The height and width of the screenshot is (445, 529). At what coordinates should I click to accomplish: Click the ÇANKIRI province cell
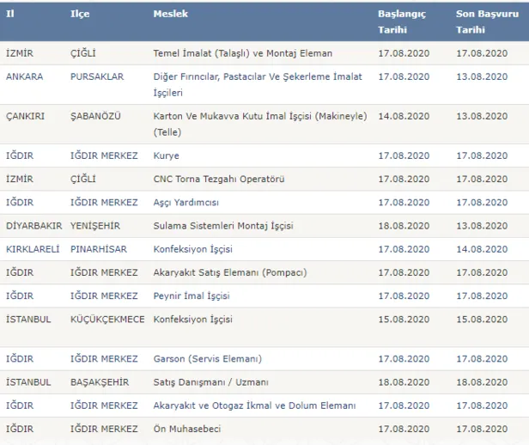25,115
